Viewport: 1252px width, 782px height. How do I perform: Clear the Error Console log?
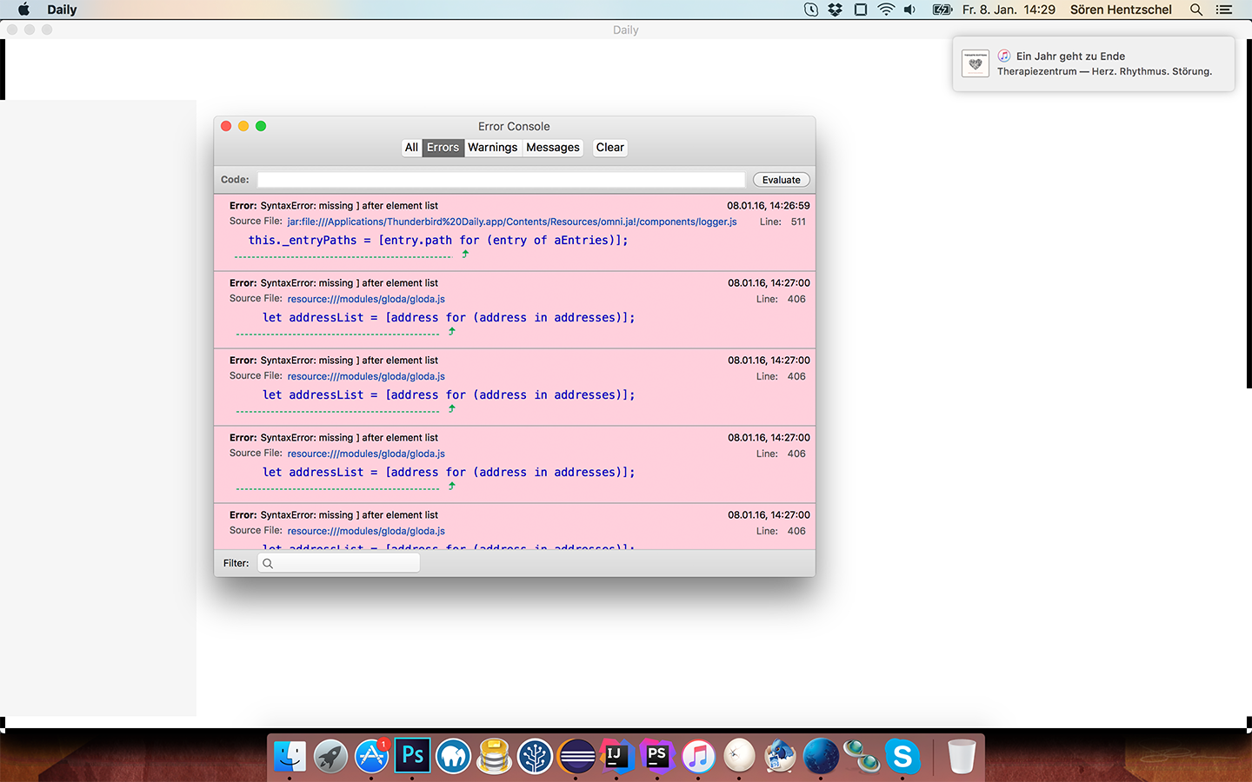[609, 148]
